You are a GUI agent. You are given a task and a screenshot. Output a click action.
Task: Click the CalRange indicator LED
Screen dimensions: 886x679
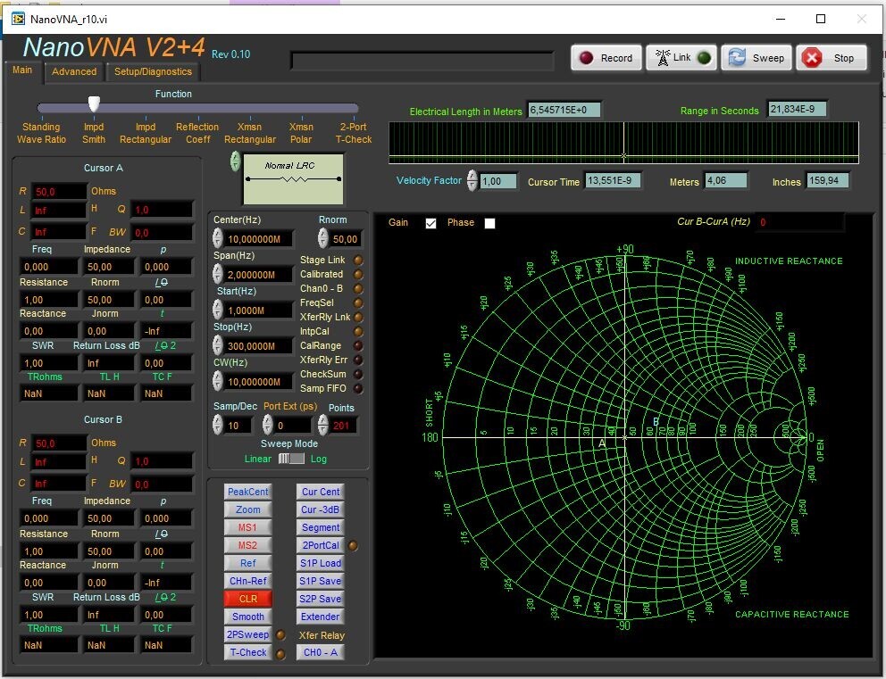(358, 345)
